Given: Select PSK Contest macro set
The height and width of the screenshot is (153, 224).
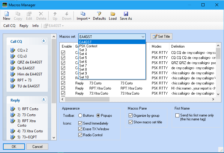Looking at the screenshot, I should (x=112, y=46).
